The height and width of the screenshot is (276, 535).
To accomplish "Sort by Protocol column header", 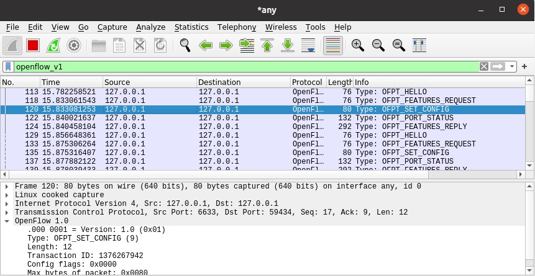I will [308, 82].
